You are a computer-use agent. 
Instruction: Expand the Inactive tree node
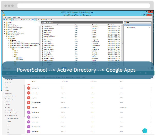[x=15, y=60]
